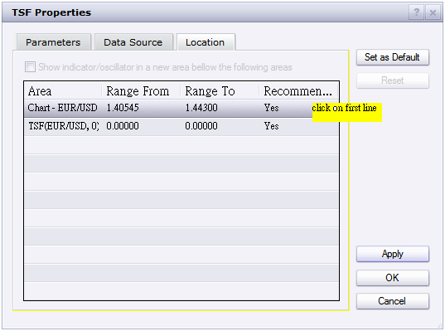The height and width of the screenshot is (331, 445).
Task: Sort by the Range From column header
Action: click(x=141, y=91)
